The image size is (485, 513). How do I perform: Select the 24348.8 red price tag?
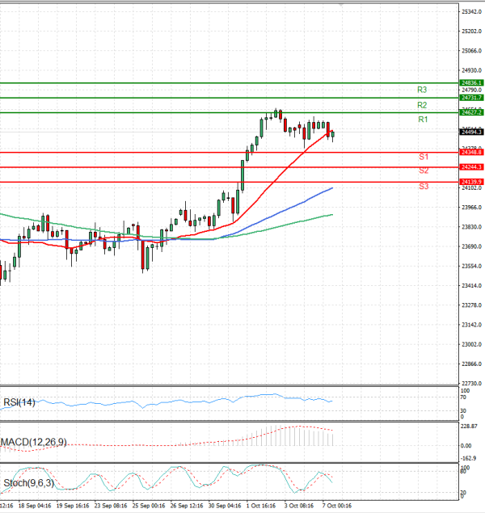click(470, 152)
